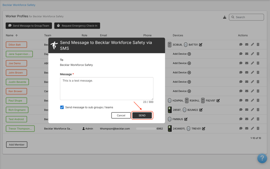Screen dimensions: 270x169
Task: Add Device plus icon for Joe Demo
Action: [x=189, y=63]
